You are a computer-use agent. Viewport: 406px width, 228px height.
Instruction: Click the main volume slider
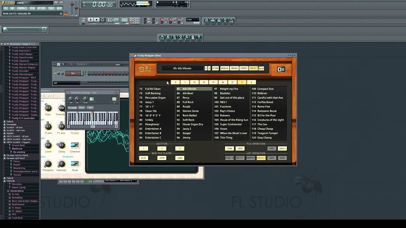tap(72, 8)
